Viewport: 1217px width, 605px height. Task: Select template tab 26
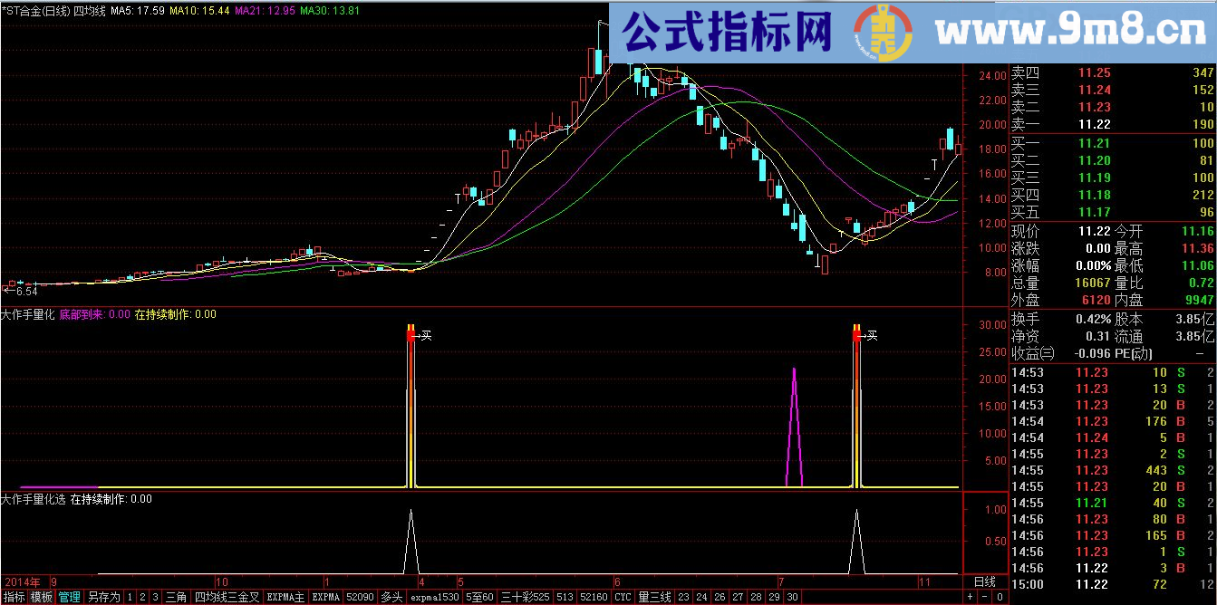[x=720, y=598]
